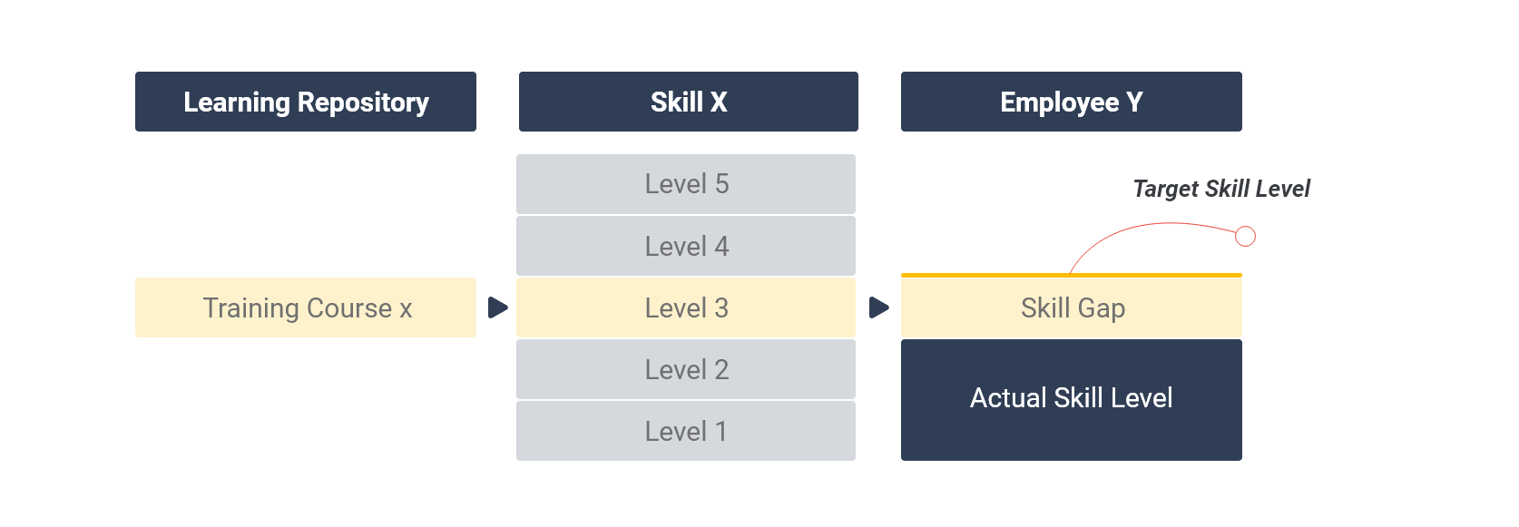Pick the Level 2 block
The width and height of the screenshot is (1519, 527).
[686, 369]
